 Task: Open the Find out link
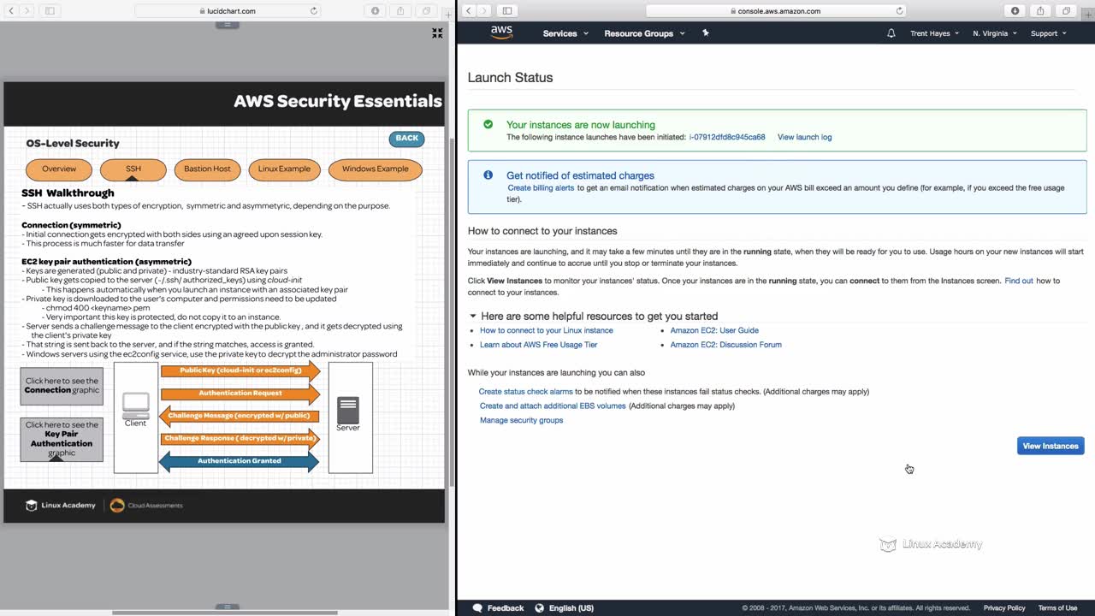[1019, 281]
